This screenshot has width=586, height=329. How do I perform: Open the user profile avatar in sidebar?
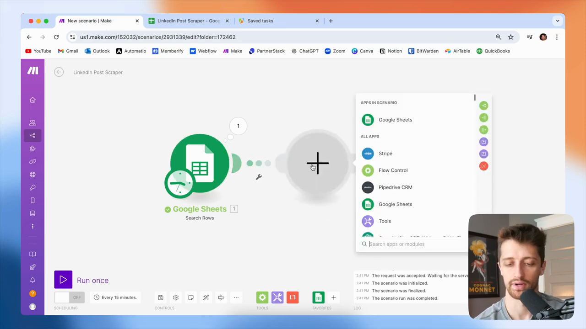pyautogui.click(x=33, y=307)
